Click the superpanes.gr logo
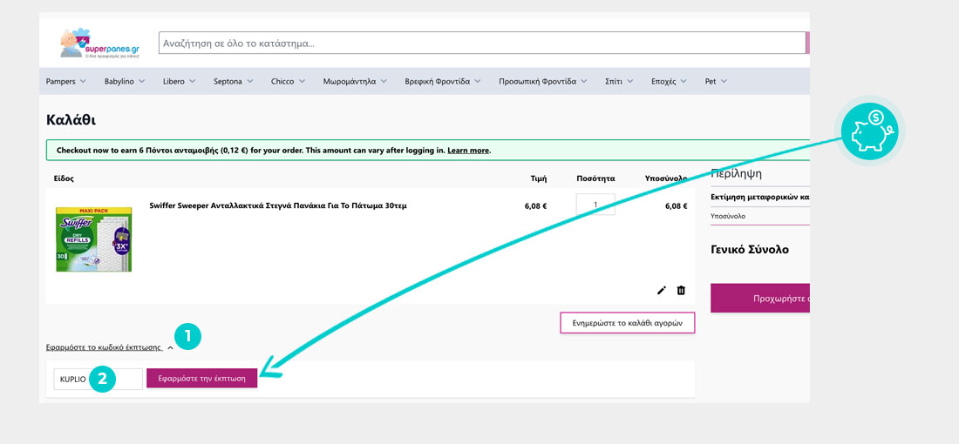The height and width of the screenshot is (444, 959). [91, 43]
